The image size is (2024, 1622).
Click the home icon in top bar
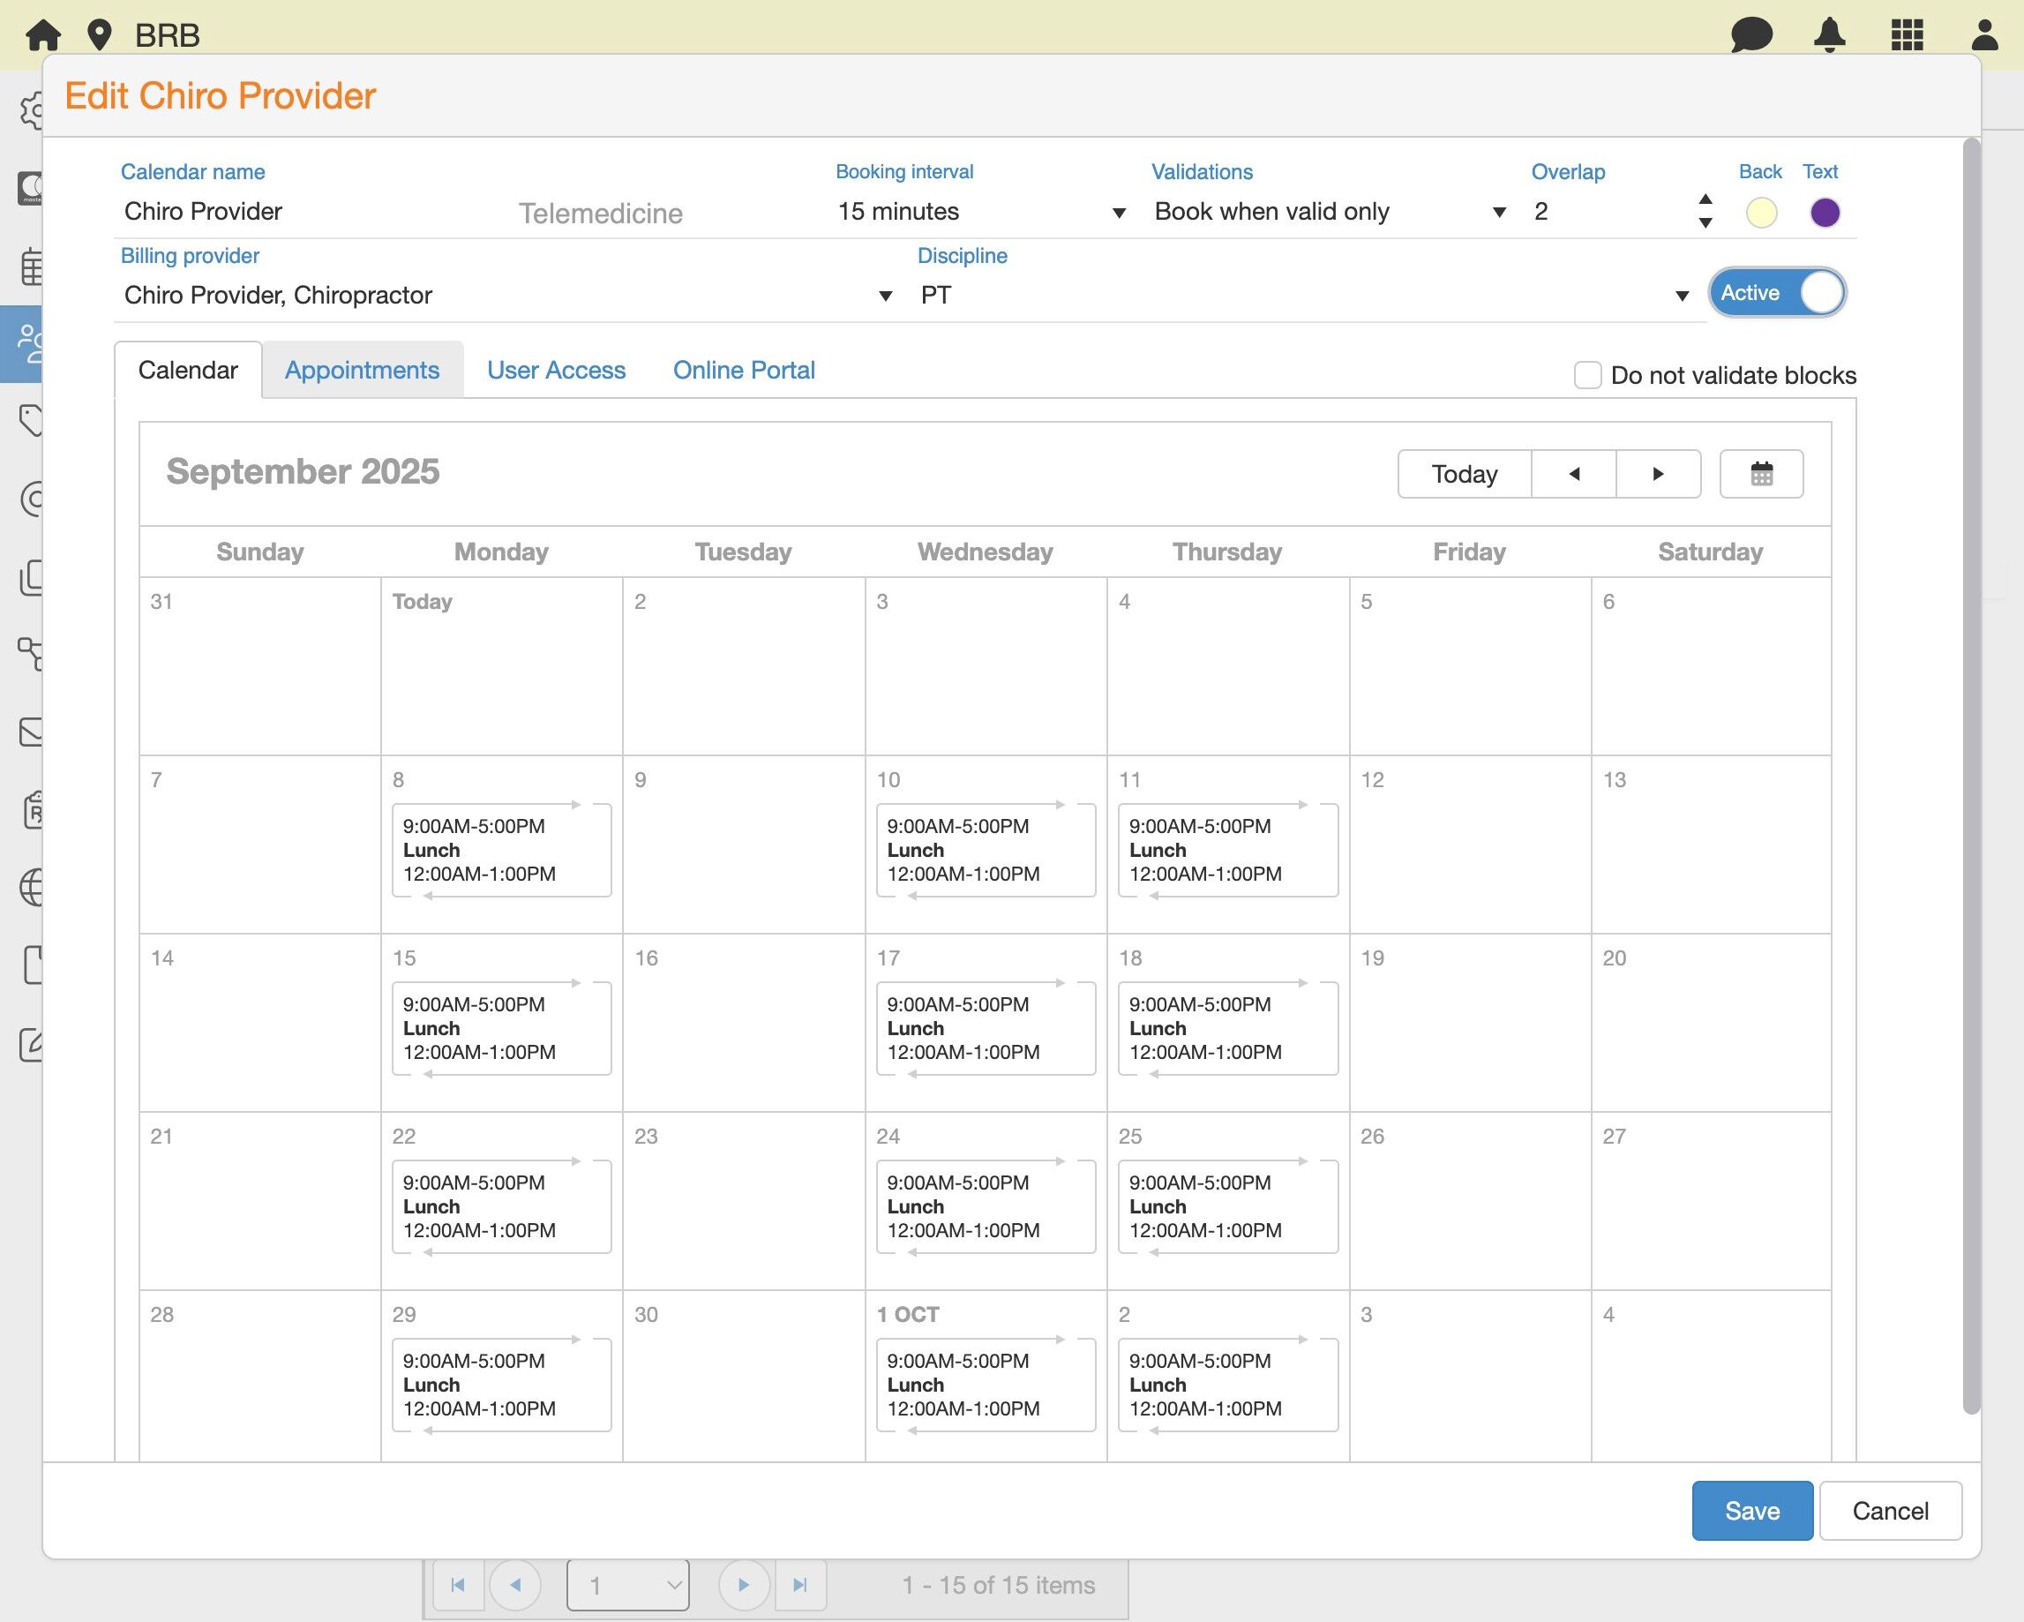coord(43,34)
